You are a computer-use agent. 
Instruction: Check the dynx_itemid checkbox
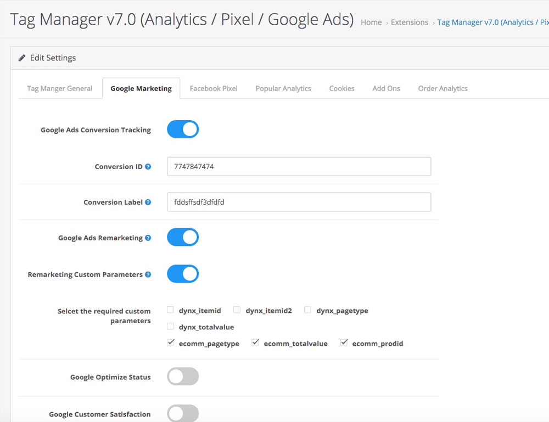171,310
